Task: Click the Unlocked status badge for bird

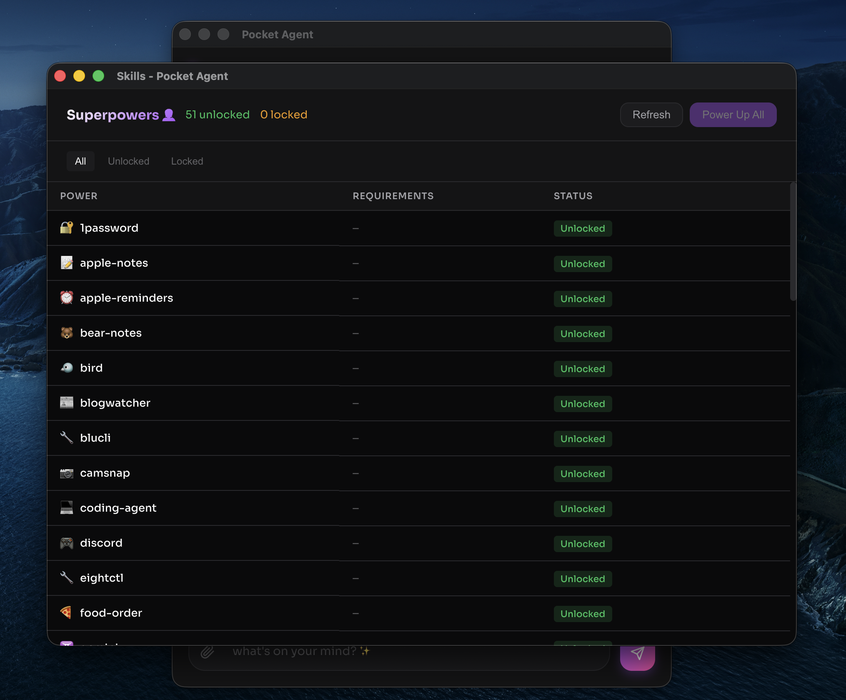Action: pos(582,369)
